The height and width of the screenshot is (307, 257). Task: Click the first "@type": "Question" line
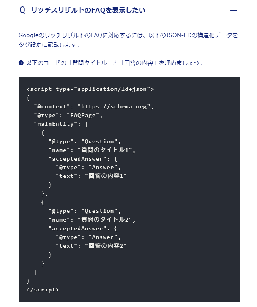point(85,141)
